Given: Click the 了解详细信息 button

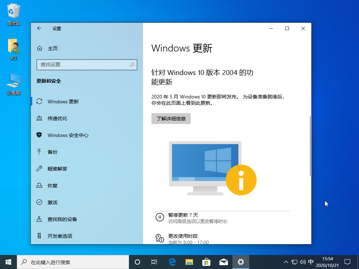Looking at the screenshot, I should pos(171,118).
